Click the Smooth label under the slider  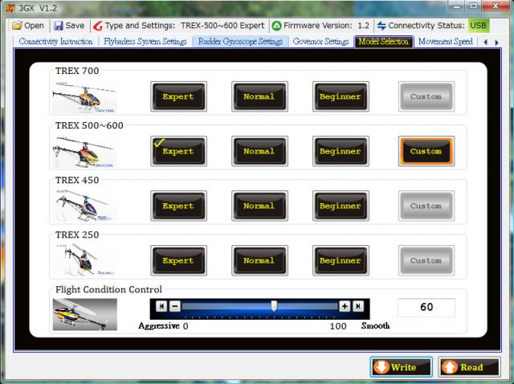pyautogui.click(x=376, y=325)
